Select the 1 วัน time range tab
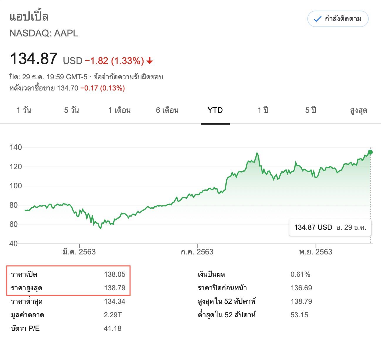 point(24,110)
